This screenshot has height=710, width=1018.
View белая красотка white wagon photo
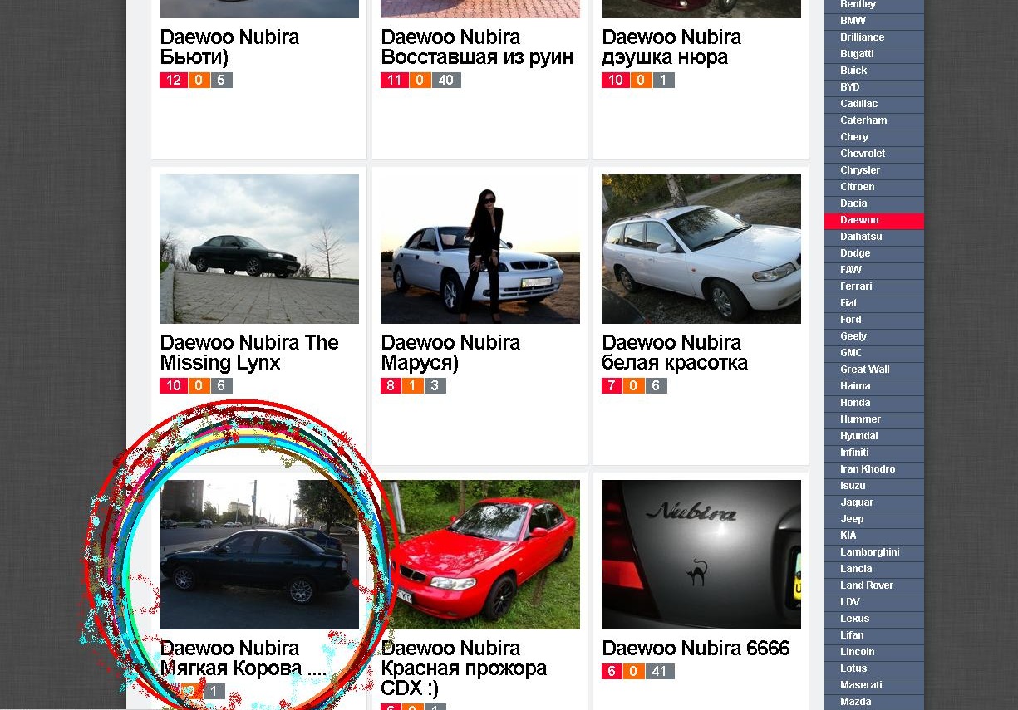click(701, 249)
